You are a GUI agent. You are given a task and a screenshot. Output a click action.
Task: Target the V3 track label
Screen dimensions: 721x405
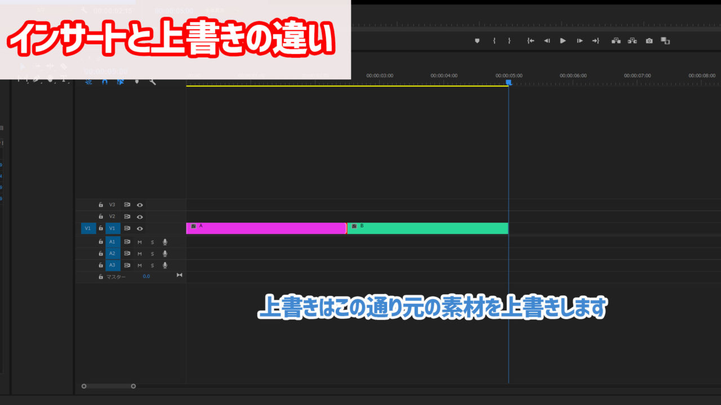tap(112, 205)
